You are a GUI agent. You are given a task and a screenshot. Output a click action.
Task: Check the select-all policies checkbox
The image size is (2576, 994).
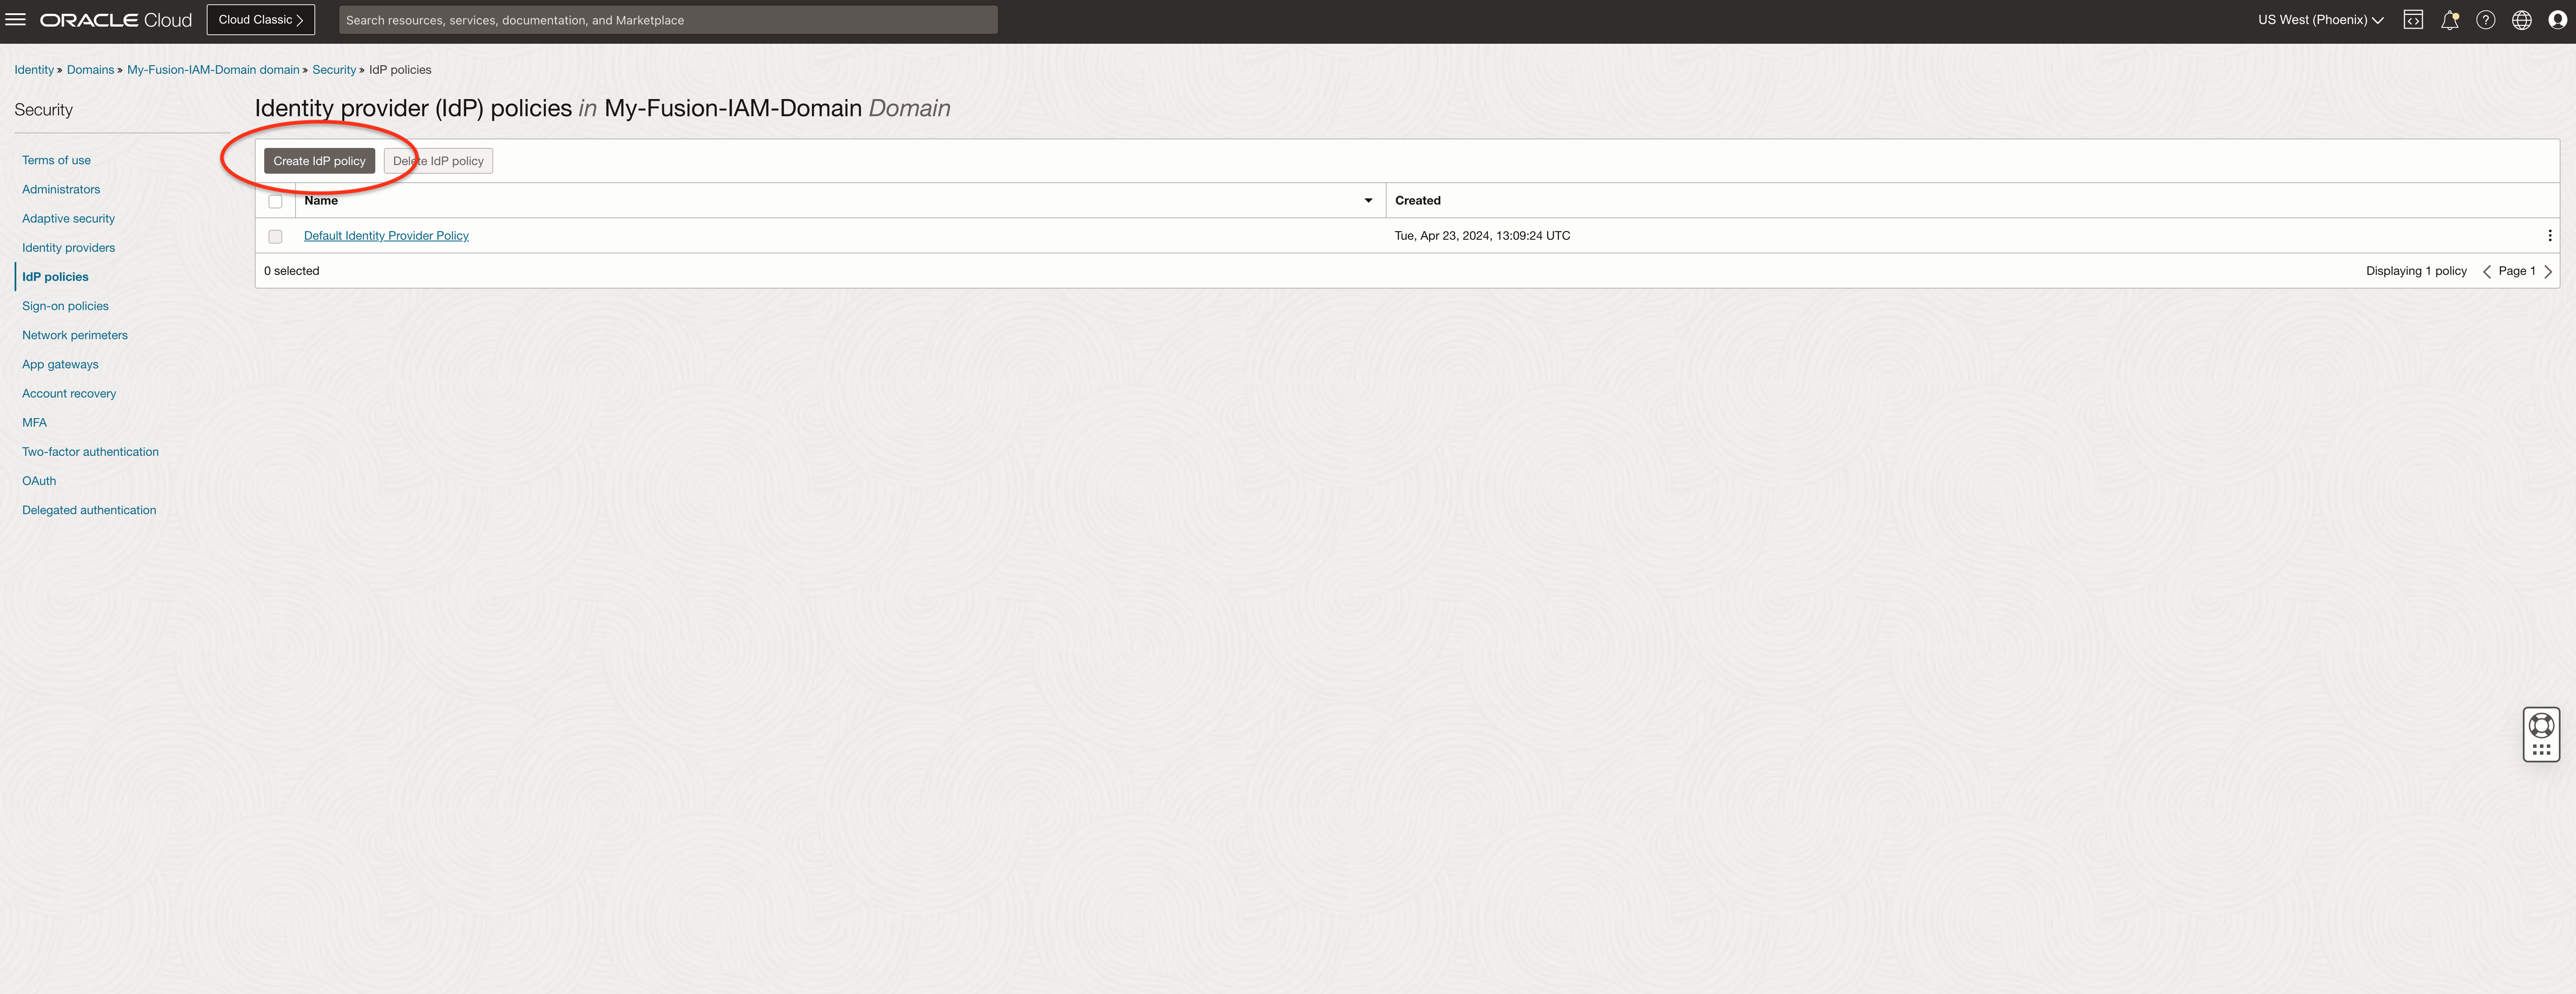tap(275, 201)
